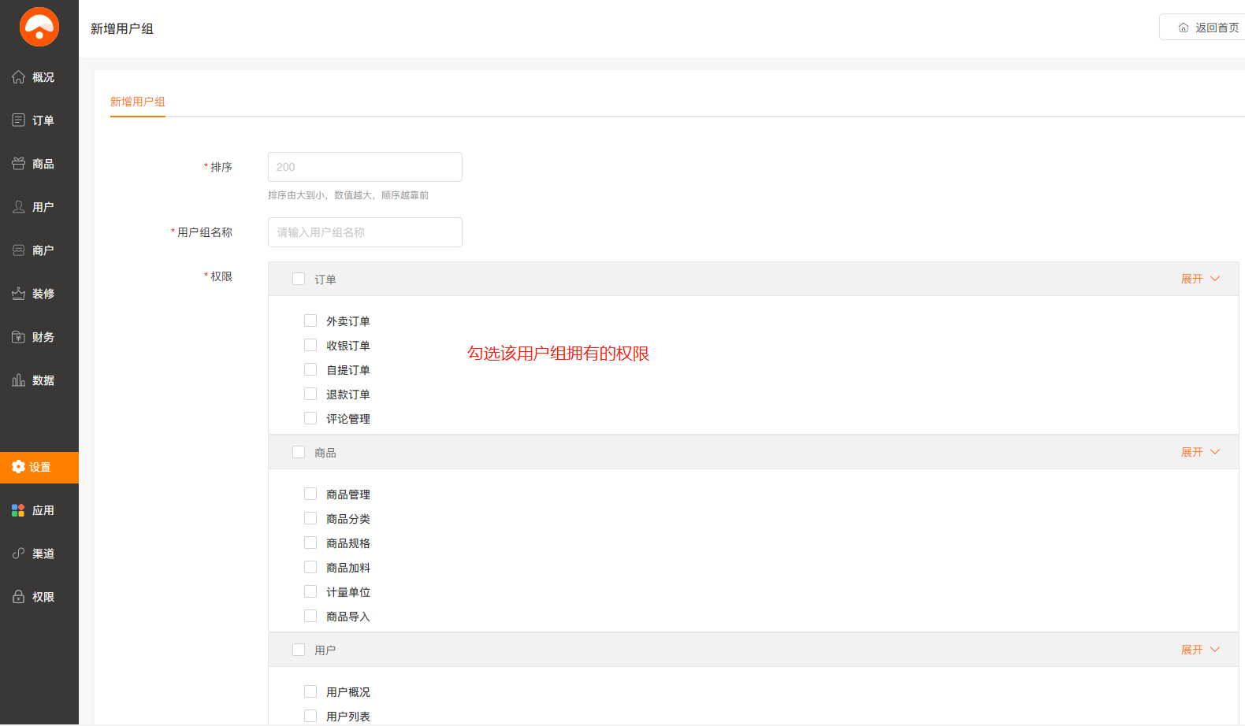
Task: Check the 自提订单 permission
Action: tap(310, 369)
